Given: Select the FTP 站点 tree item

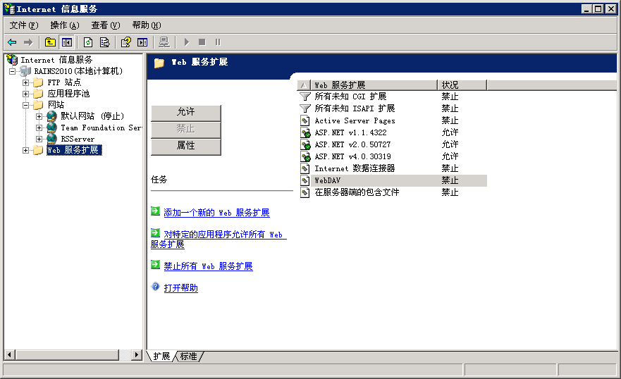Looking at the screenshot, I should coord(64,82).
